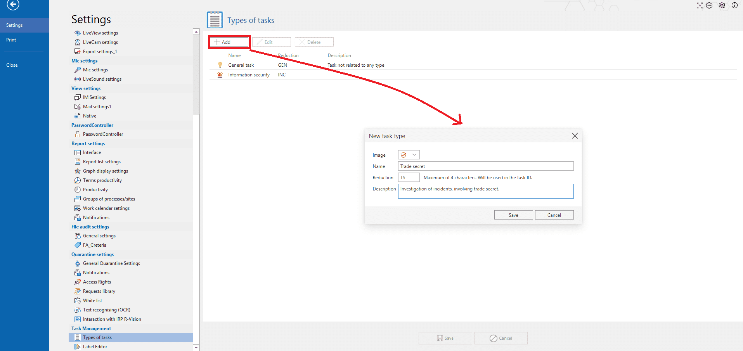The image size is (743, 351).
Task: Open IM Settings icon
Action: [x=78, y=97]
